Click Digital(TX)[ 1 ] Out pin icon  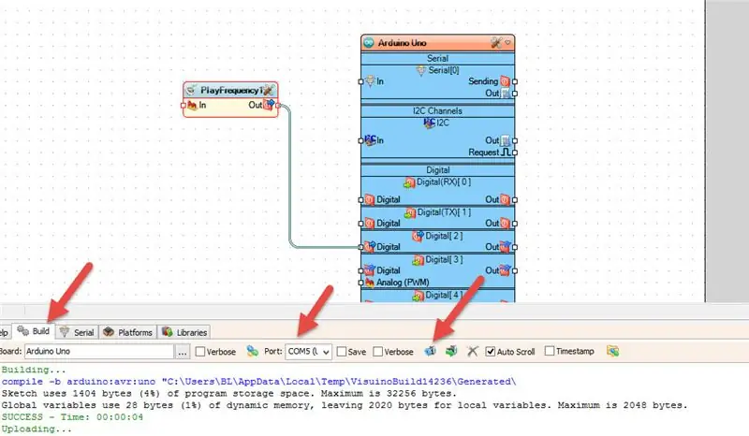(505, 223)
